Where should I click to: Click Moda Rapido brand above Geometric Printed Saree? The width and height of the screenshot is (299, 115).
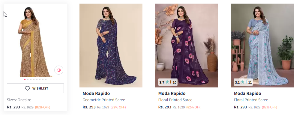(x=96, y=93)
